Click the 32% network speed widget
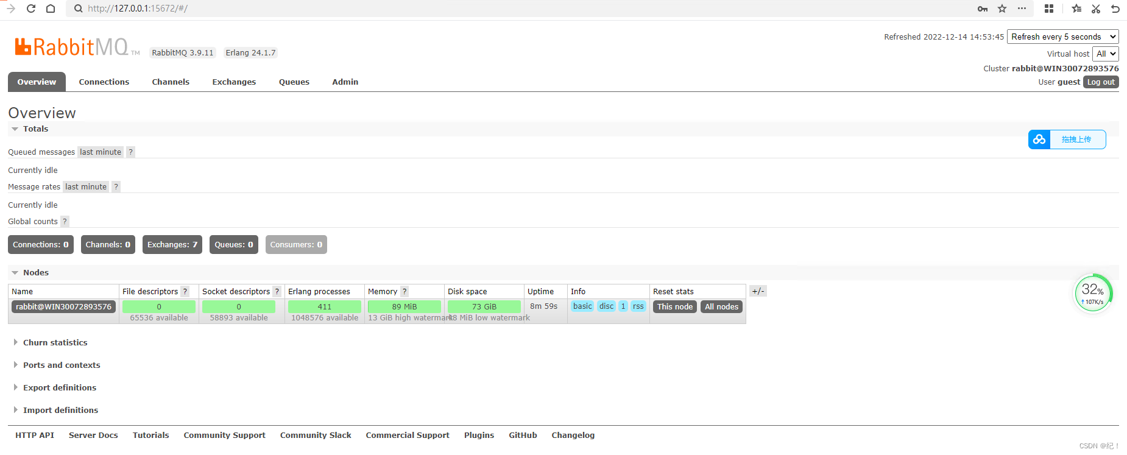Viewport: 1127px width, 455px height. [x=1093, y=293]
